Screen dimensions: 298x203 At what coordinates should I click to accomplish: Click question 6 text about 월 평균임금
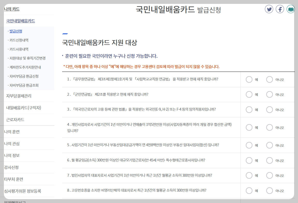[x=136, y=160]
